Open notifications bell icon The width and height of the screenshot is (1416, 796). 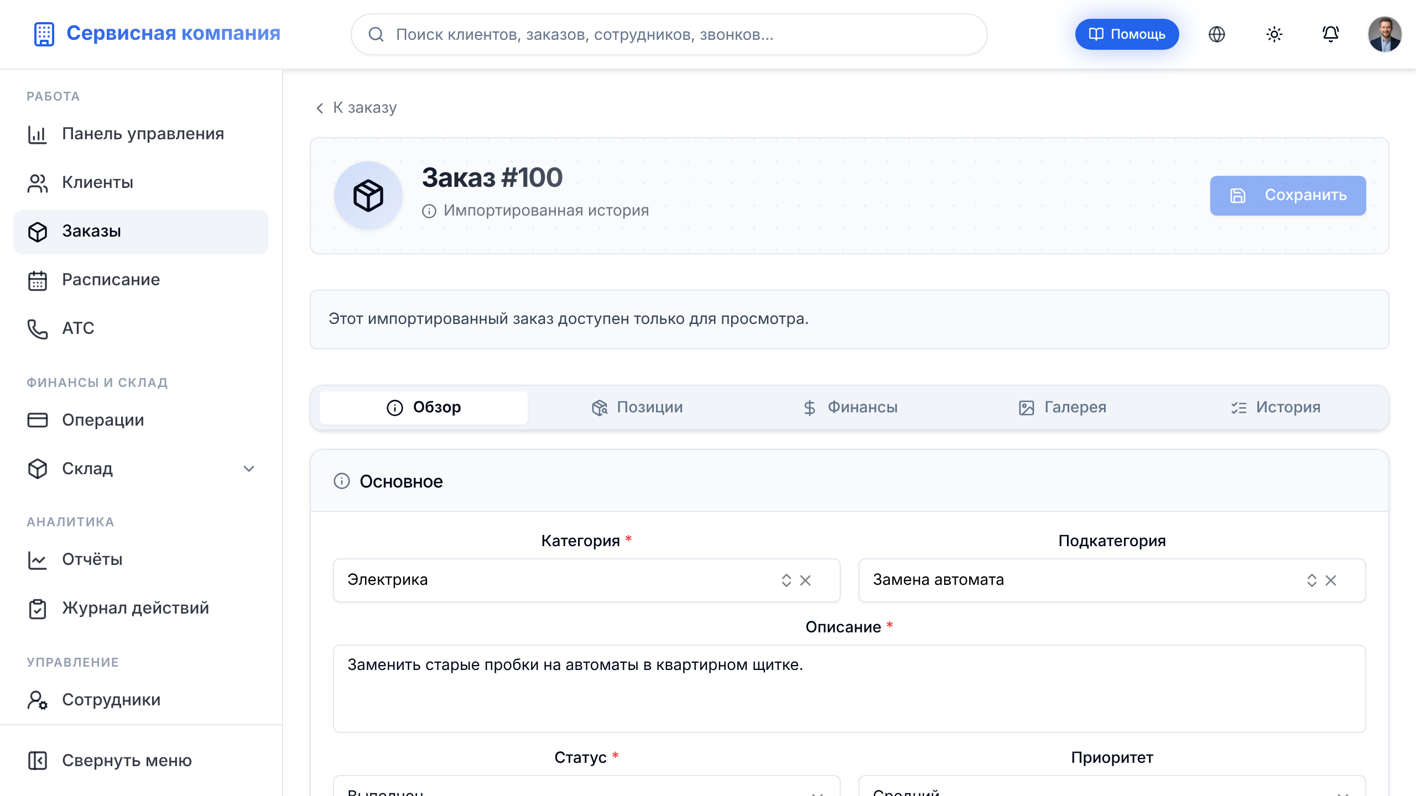click(x=1331, y=34)
